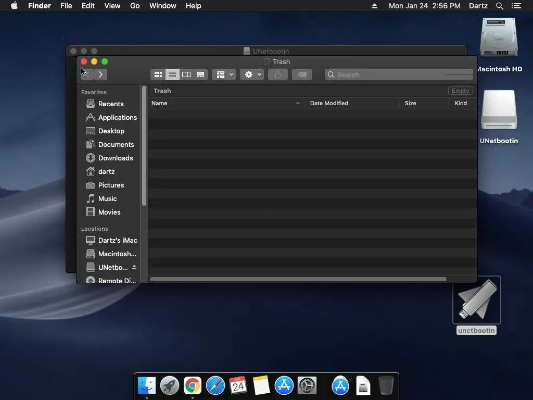Screen dimensions: 533x400
Task: Click the Dartz user menu
Action: 478,6
